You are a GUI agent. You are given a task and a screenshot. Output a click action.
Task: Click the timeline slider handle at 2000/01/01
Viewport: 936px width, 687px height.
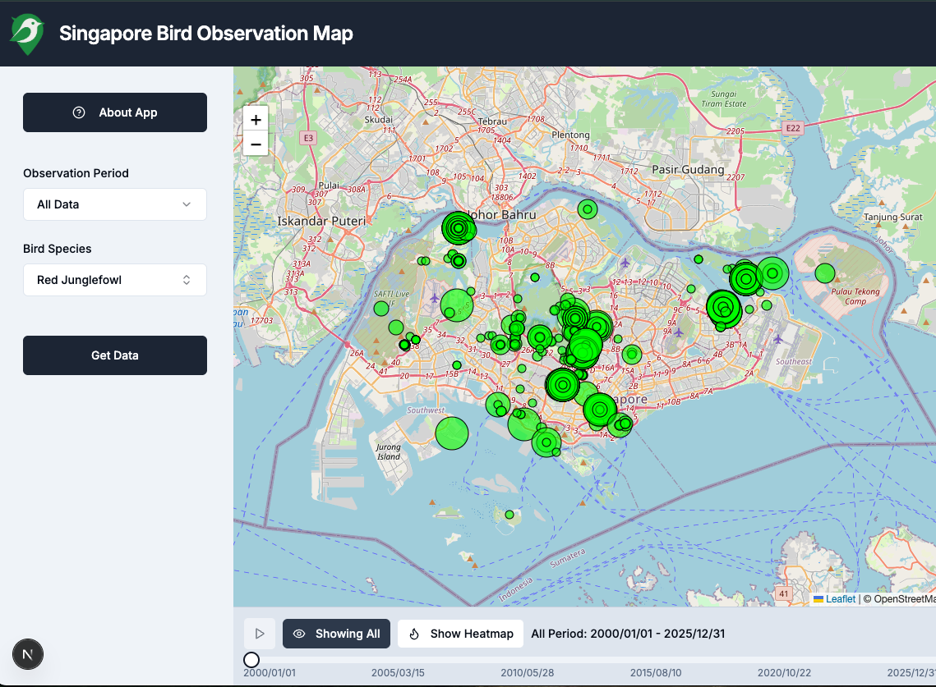[251, 659]
